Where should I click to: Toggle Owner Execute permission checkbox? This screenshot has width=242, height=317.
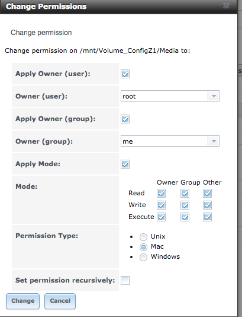click(161, 217)
